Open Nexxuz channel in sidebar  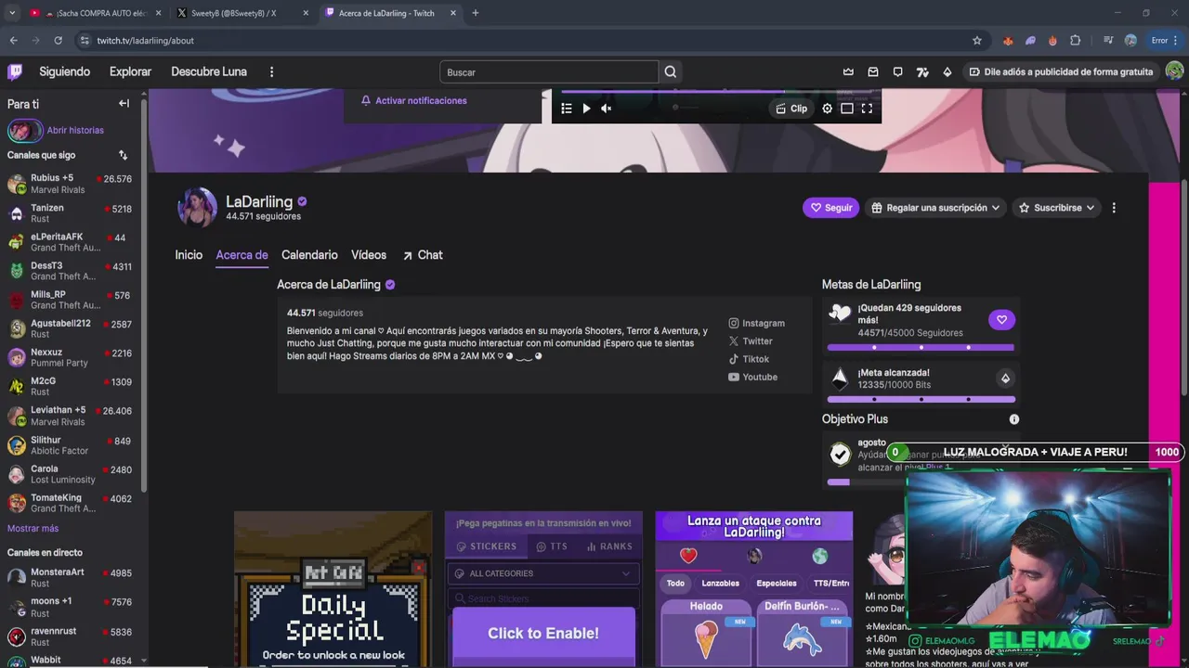coord(71,357)
